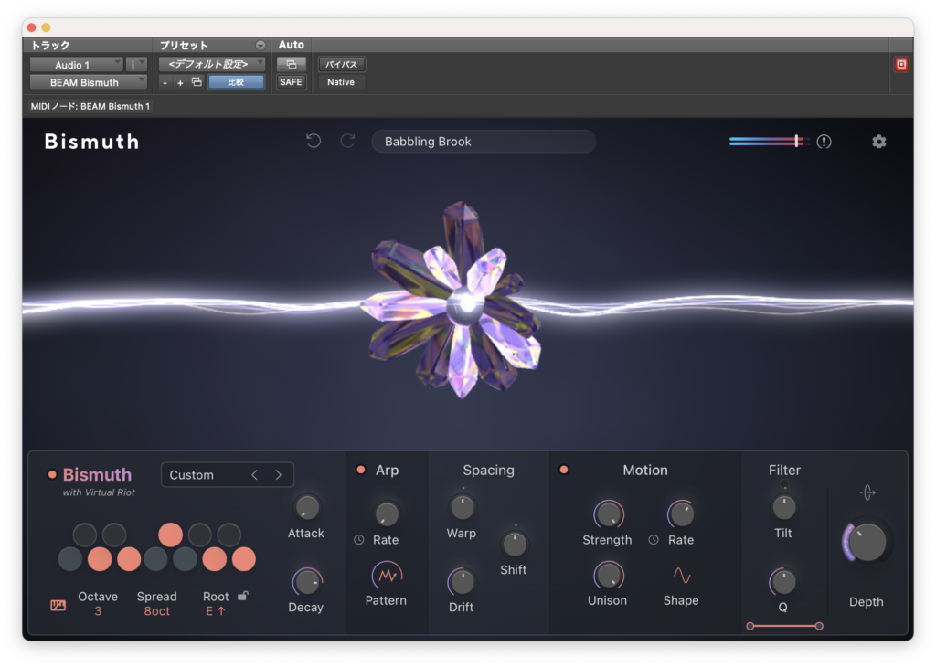936x667 pixels.
Task: Click the SAFE button
Action: coord(292,82)
